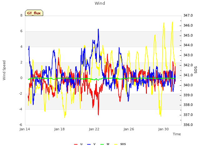Click the left axis value -6
200x150 pixels.
[21, 125]
